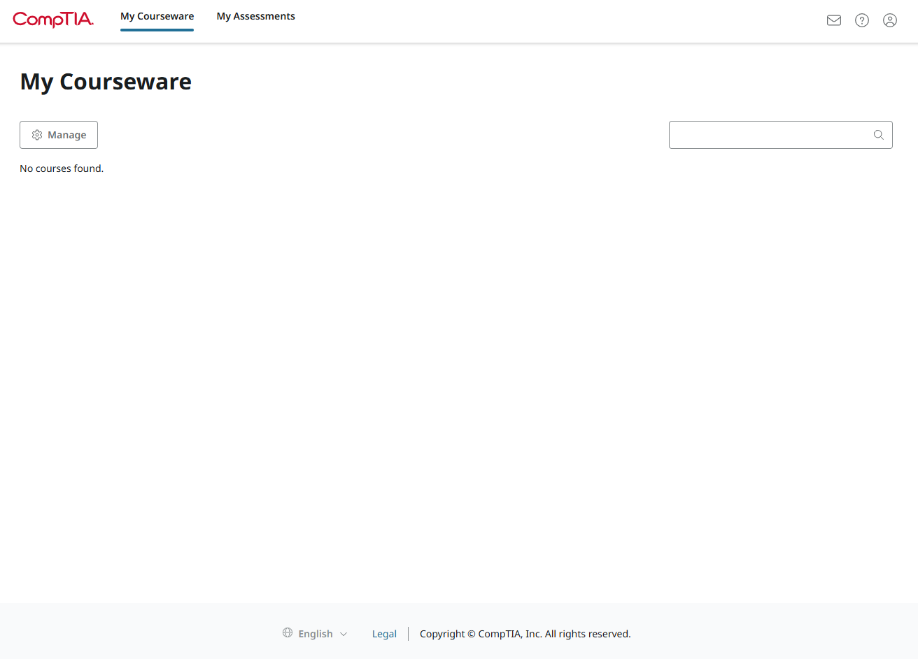This screenshot has width=918, height=659.
Task: Click the copyright © symbol in footer
Action: coord(472,634)
